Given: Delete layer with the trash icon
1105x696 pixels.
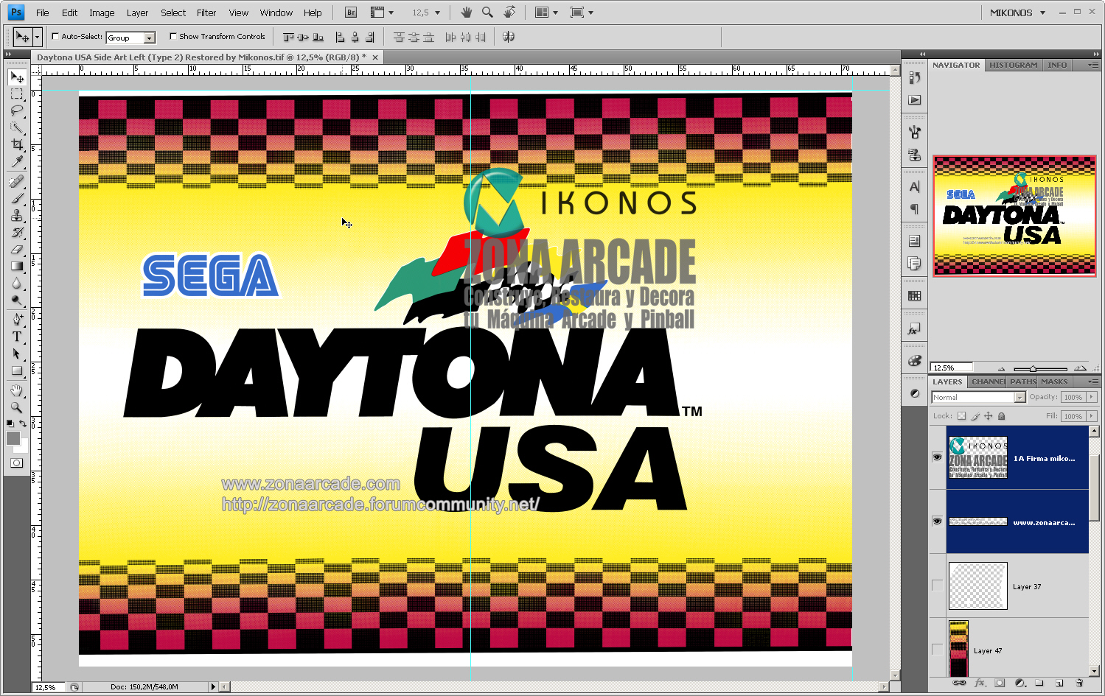Looking at the screenshot, I should point(1079,683).
